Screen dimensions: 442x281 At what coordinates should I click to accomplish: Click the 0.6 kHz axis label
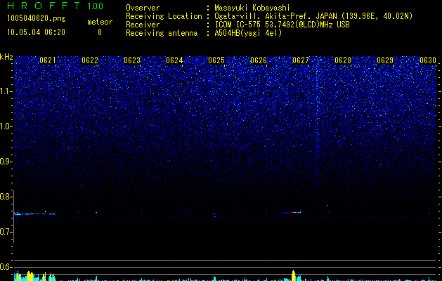pyautogui.click(x=6, y=267)
